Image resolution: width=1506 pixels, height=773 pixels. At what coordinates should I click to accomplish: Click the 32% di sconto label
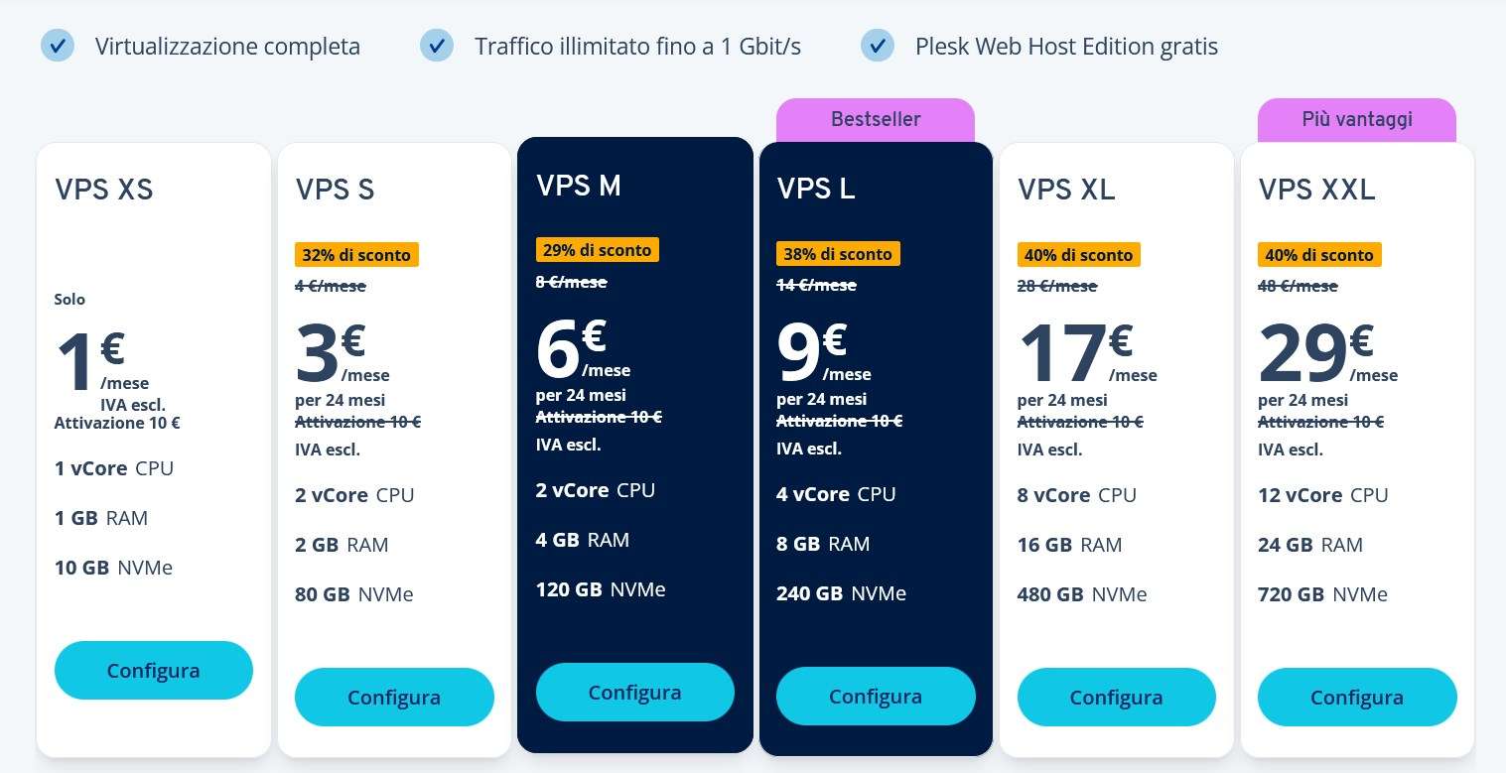click(356, 255)
